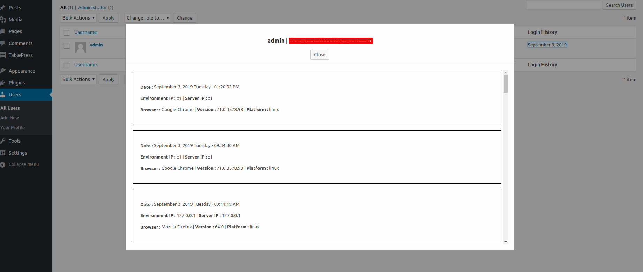
Task: Select Your Profile submenu item
Action: pos(13,128)
